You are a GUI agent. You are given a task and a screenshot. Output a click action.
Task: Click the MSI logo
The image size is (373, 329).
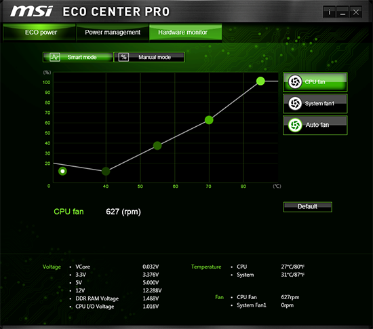point(31,11)
